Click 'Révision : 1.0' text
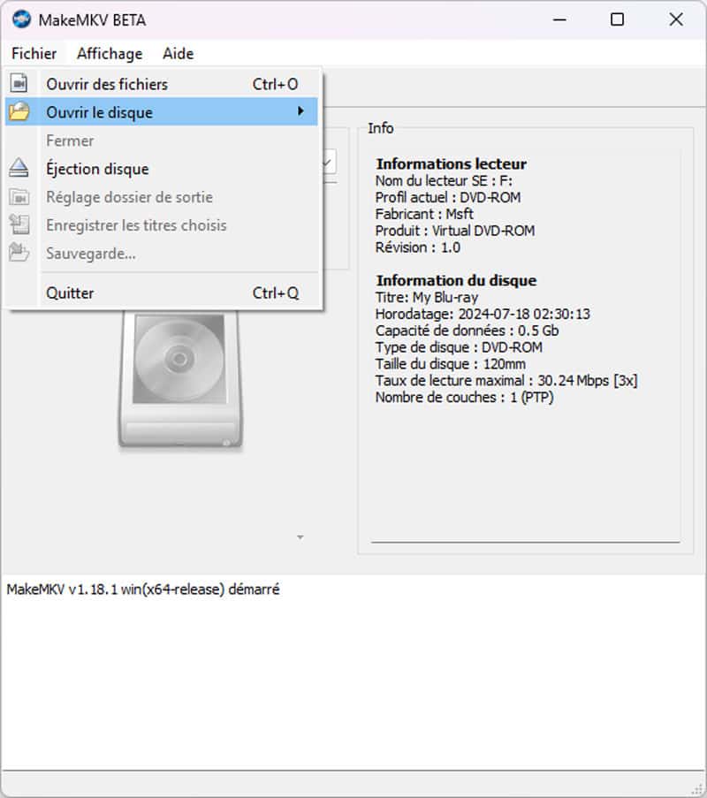 (418, 247)
